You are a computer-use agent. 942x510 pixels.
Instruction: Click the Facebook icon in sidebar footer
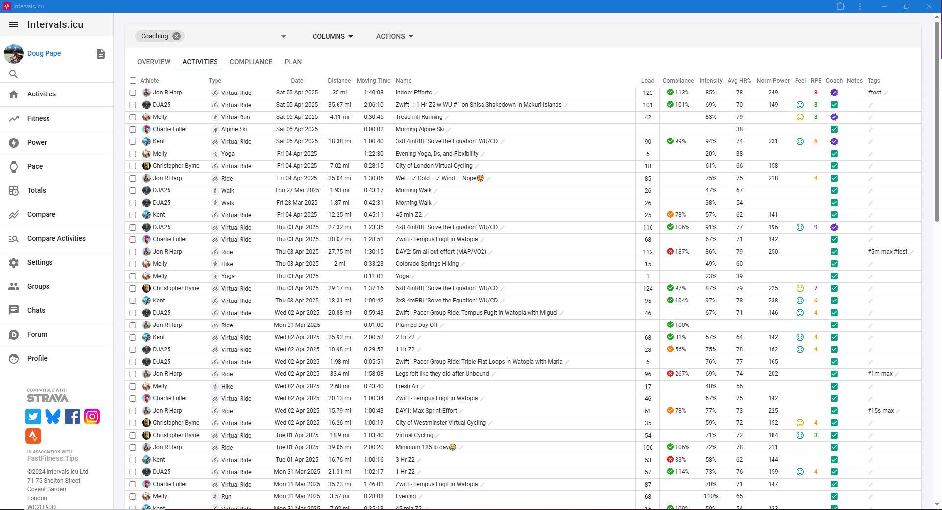[x=72, y=417]
